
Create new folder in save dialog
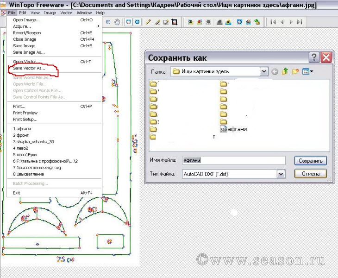[295, 71]
